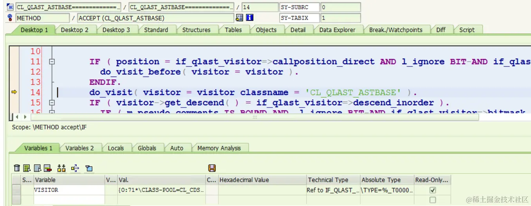
Task: Click the ACCEPT (CL_QLAST_ASTBASE) field
Action: click(x=155, y=18)
